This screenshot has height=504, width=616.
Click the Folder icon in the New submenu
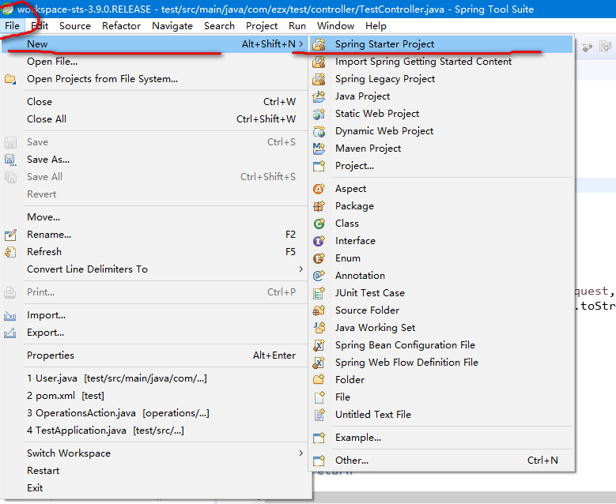coord(319,379)
